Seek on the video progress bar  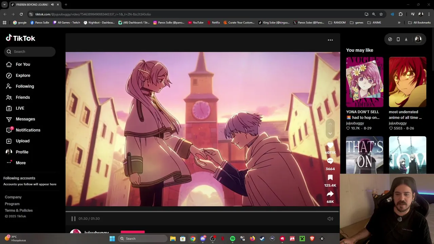click(202, 211)
